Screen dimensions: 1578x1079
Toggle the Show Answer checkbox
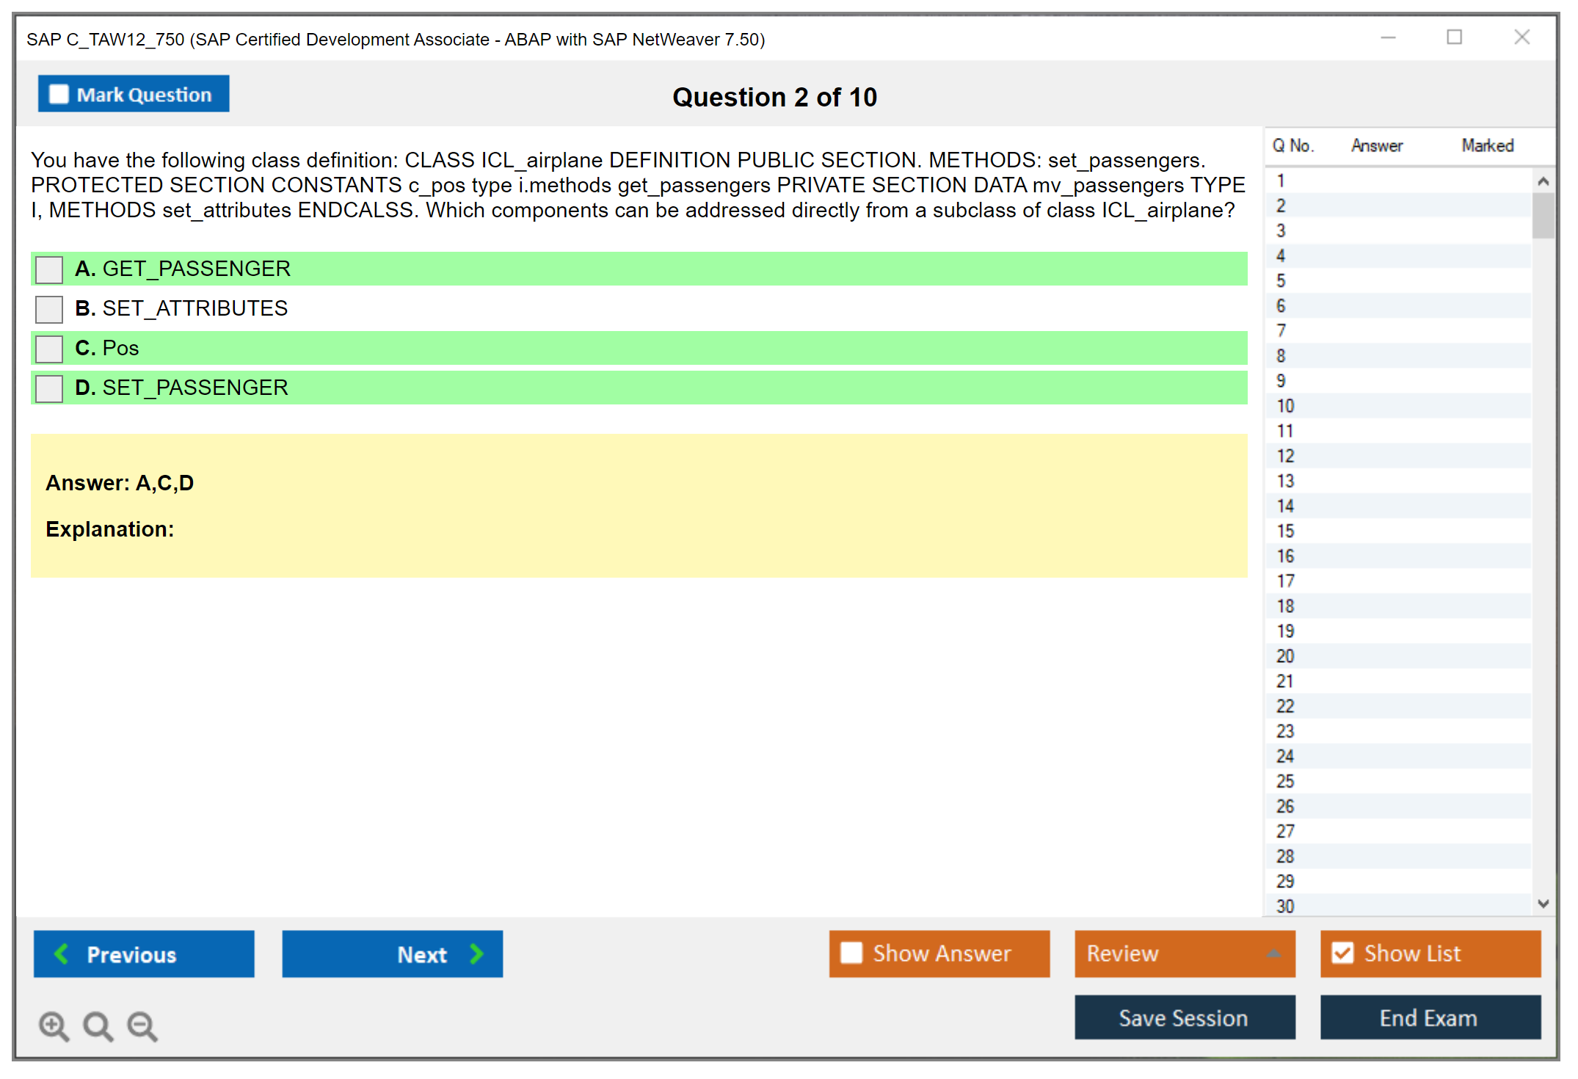click(851, 953)
